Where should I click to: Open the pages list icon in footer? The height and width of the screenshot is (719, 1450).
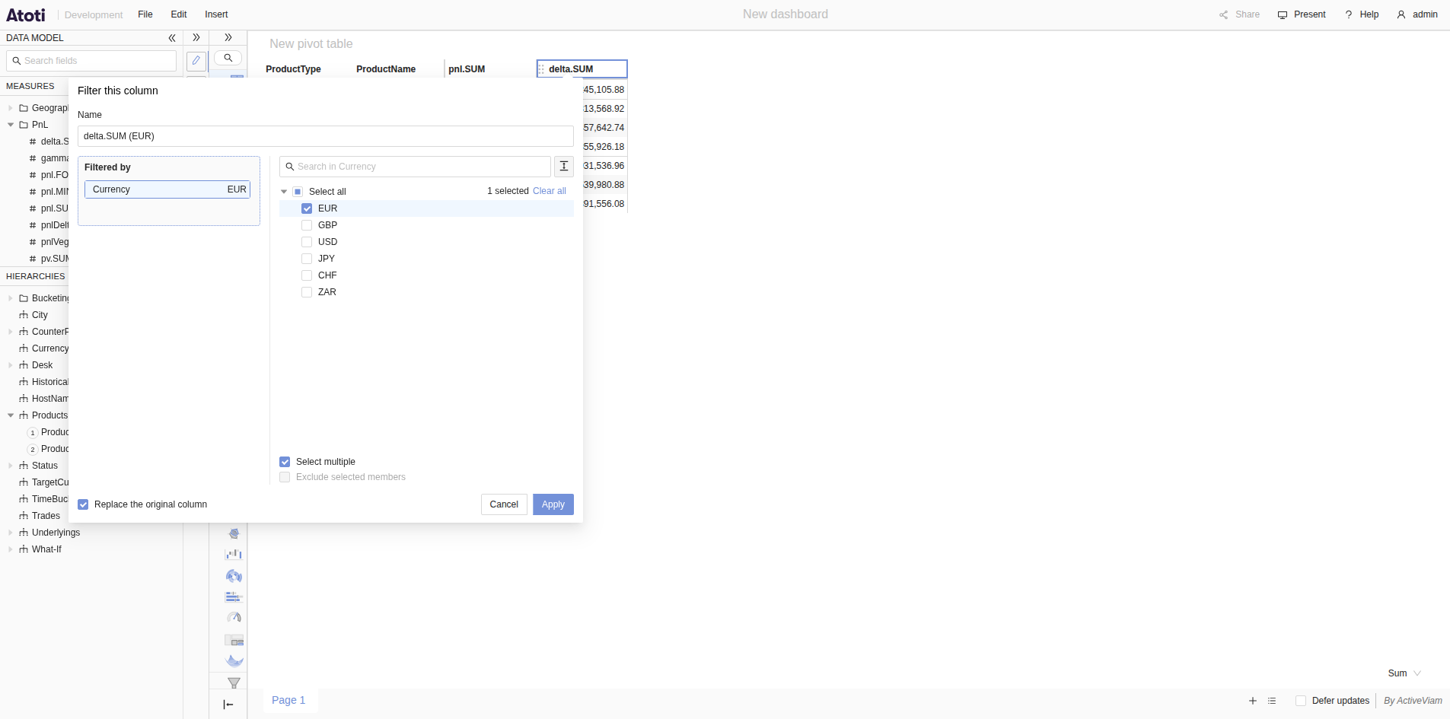click(x=1272, y=701)
